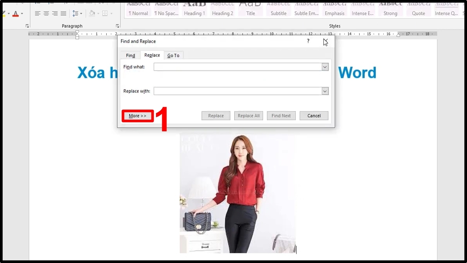Viewport: 467px width, 263px height.
Task: Click the More >> button
Action: coord(137,116)
